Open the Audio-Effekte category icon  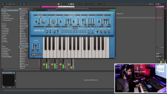tap(2, 30)
